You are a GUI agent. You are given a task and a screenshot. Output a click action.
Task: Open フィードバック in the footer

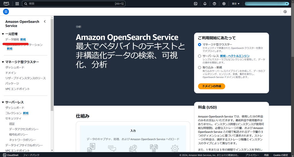pos(31,155)
